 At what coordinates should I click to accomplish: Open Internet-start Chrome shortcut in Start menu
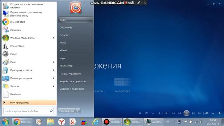(29, 22)
